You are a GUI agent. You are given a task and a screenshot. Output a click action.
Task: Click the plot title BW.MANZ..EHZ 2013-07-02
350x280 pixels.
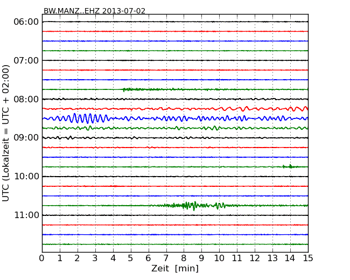pos(94,11)
